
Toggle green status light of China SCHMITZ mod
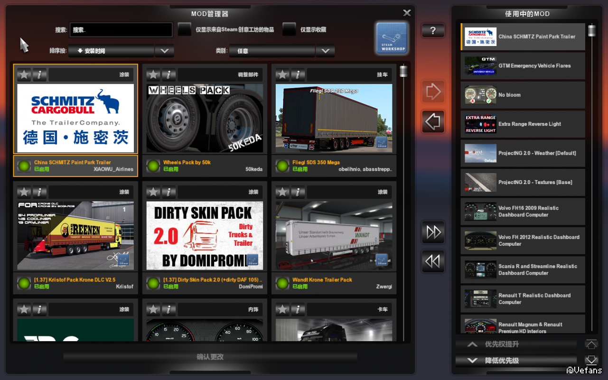tap(24, 166)
